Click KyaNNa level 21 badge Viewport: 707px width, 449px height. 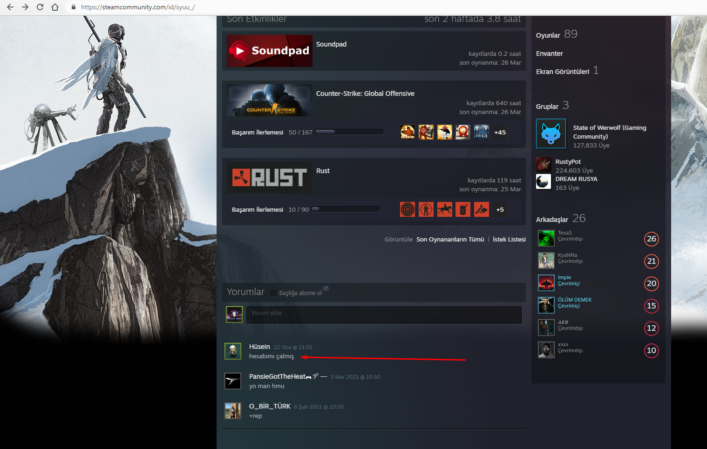(652, 261)
